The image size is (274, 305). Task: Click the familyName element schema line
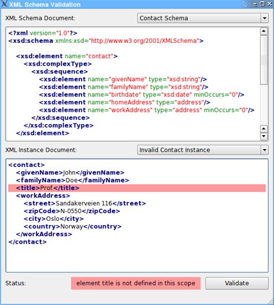pyautogui.click(x=124, y=87)
